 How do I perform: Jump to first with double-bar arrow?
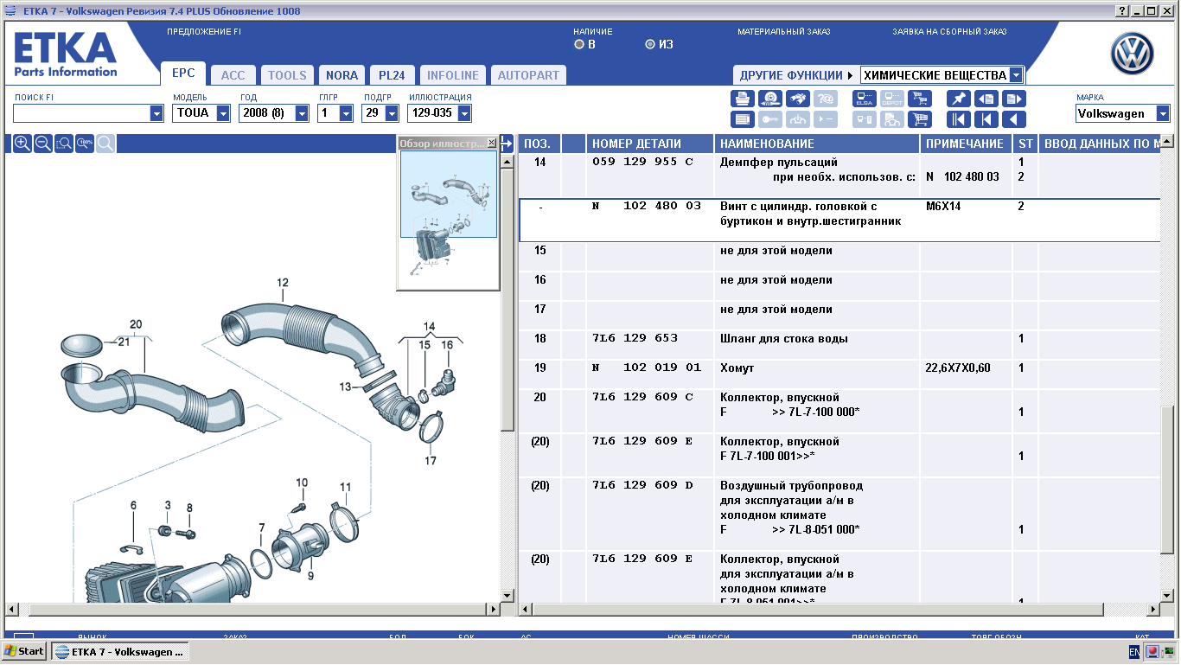pyautogui.click(x=958, y=119)
